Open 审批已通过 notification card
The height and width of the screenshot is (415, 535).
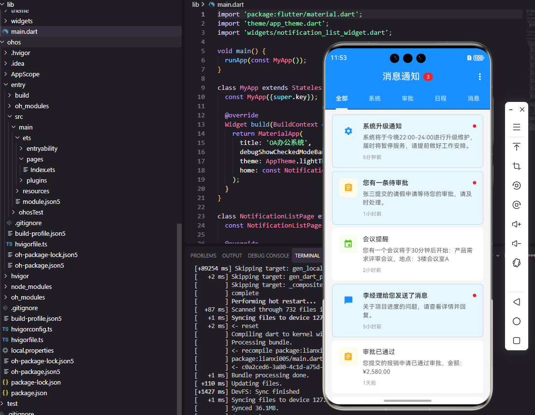click(407, 367)
